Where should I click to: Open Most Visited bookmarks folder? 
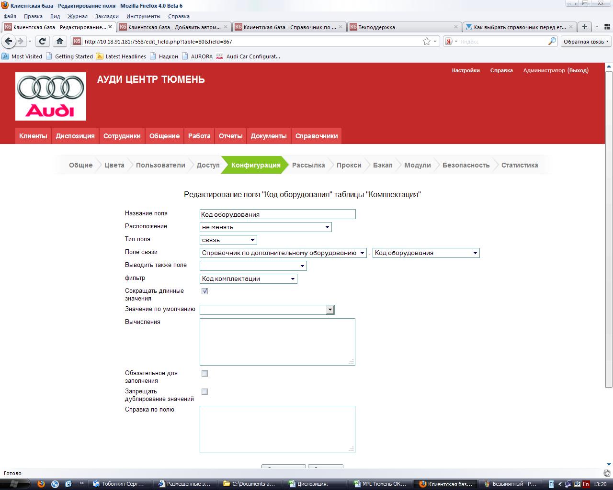coord(22,56)
